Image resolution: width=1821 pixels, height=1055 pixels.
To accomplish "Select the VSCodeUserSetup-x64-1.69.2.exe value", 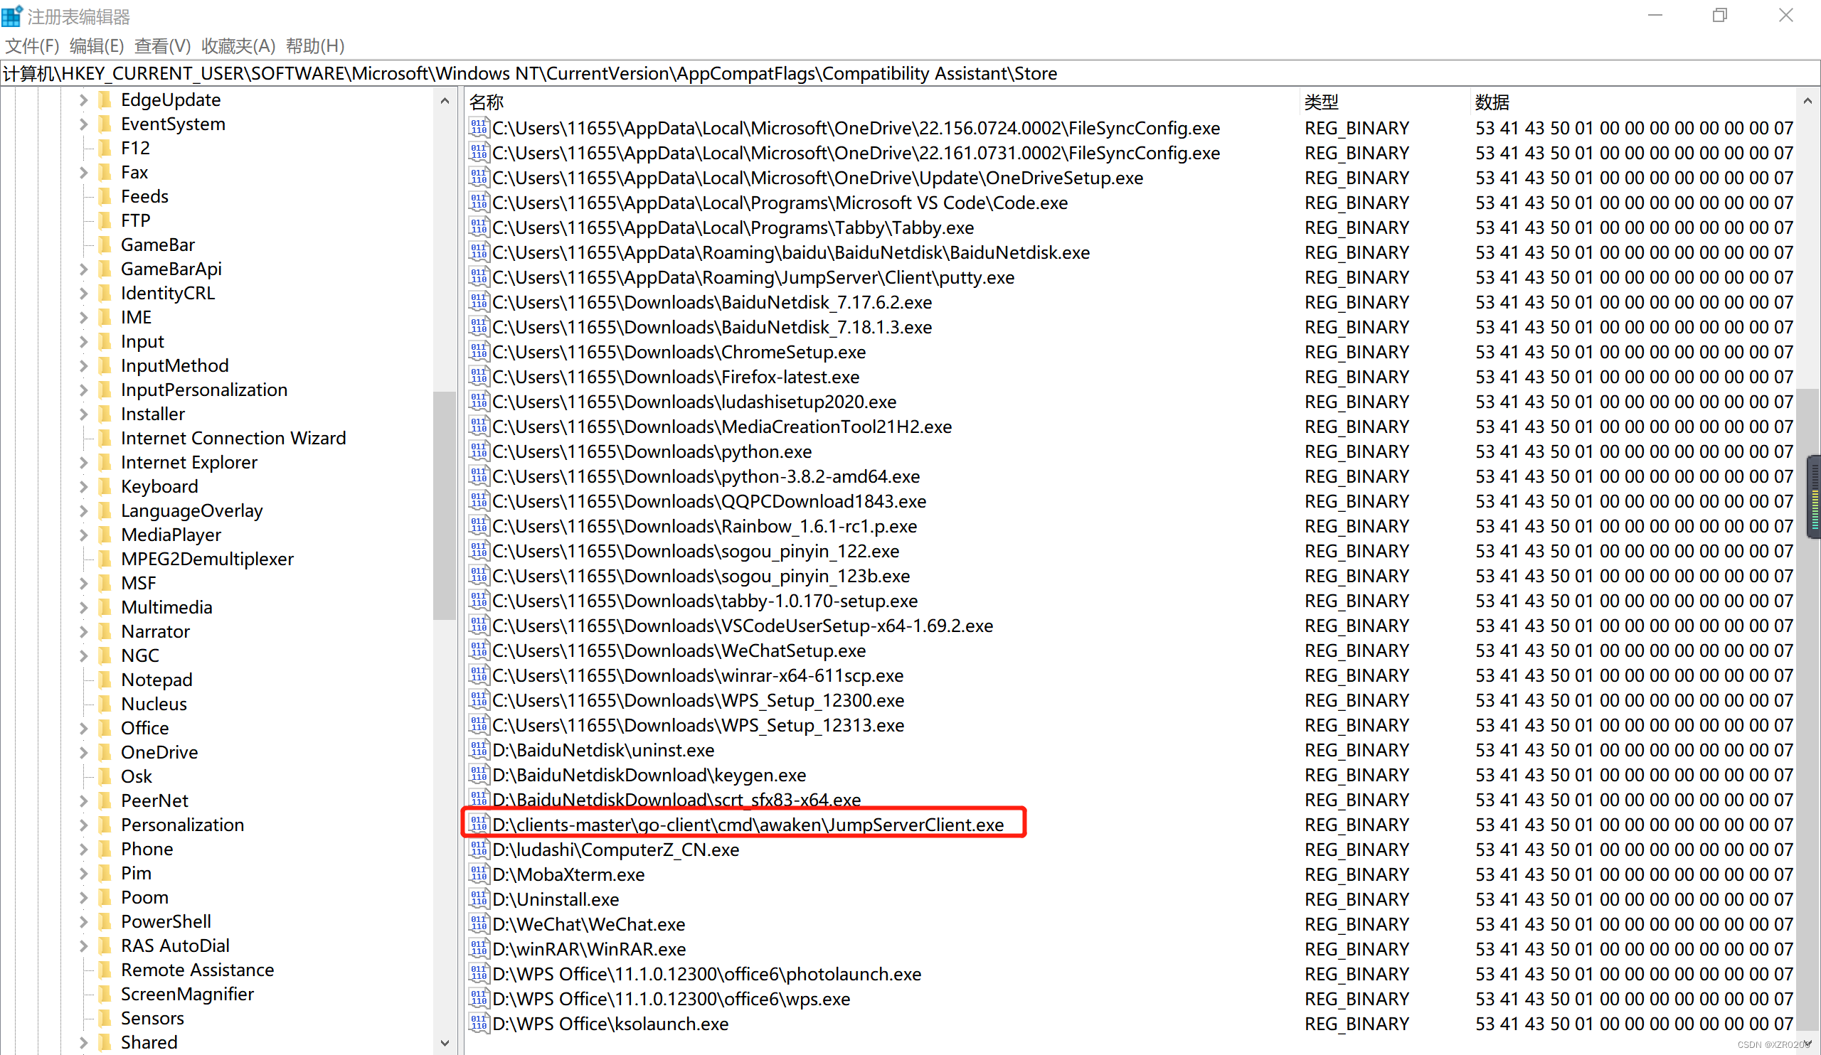I will pyautogui.click(x=742, y=626).
